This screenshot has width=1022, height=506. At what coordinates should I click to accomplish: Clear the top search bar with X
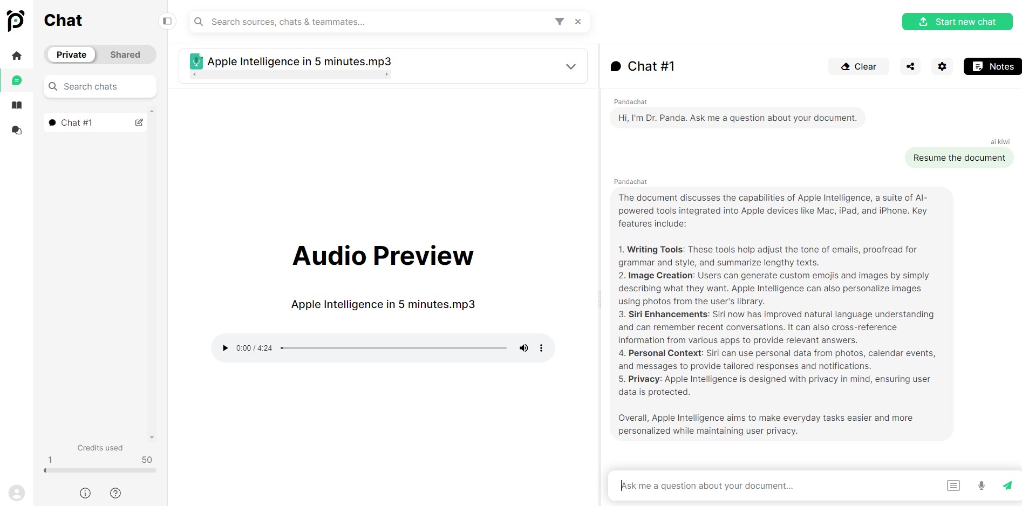coord(578,22)
